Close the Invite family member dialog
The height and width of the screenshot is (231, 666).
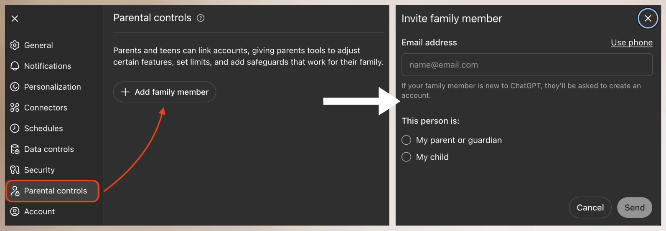648,18
